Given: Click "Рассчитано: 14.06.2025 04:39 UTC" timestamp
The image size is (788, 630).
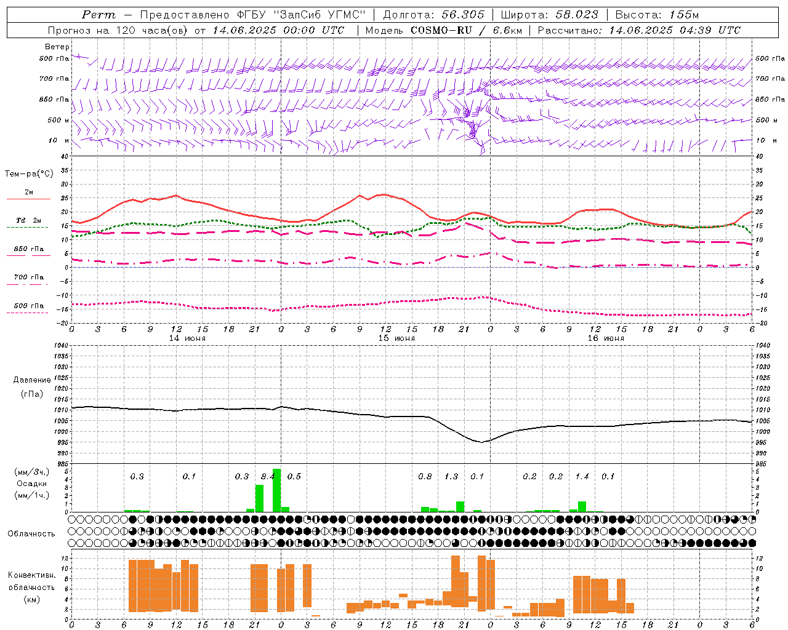Looking at the screenshot, I should click(x=640, y=30).
